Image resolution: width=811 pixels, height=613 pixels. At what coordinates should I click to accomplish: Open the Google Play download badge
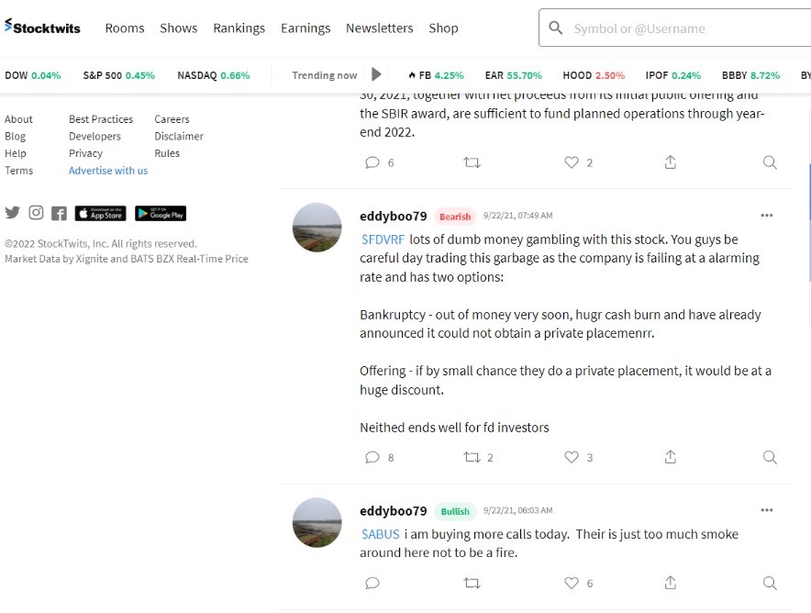pyautogui.click(x=161, y=213)
